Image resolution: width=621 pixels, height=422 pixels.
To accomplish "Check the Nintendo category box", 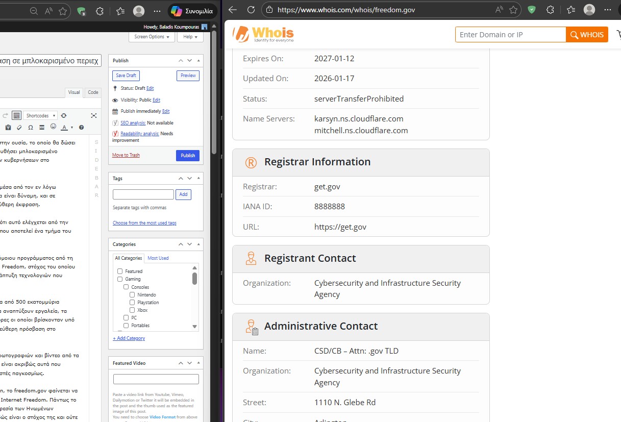I will click(132, 295).
